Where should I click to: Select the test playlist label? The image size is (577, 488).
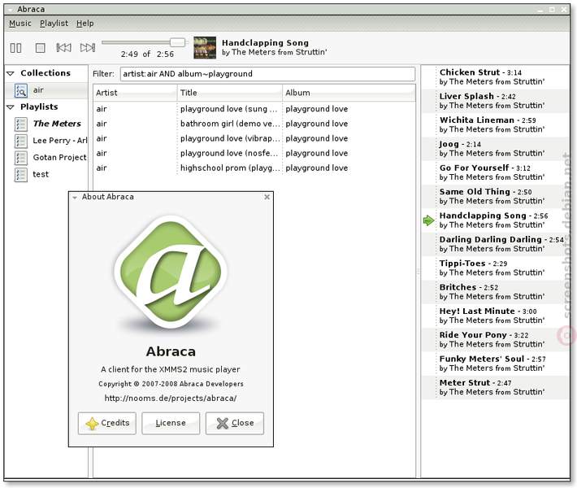(41, 174)
